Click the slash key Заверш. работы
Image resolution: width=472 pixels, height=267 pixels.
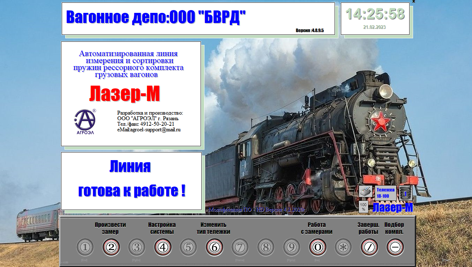(x=369, y=248)
